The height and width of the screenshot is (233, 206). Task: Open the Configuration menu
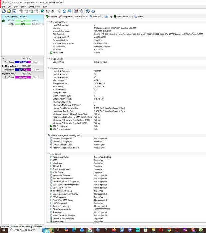[34, 7]
